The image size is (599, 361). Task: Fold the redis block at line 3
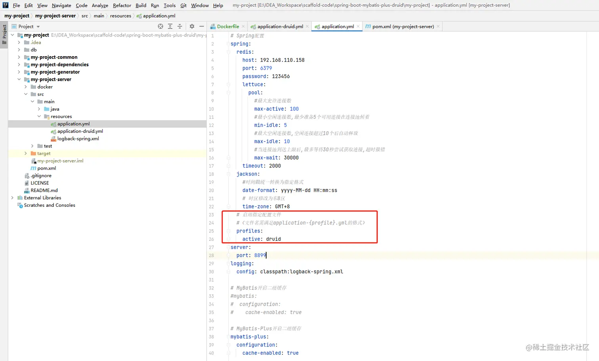[228, 52]
